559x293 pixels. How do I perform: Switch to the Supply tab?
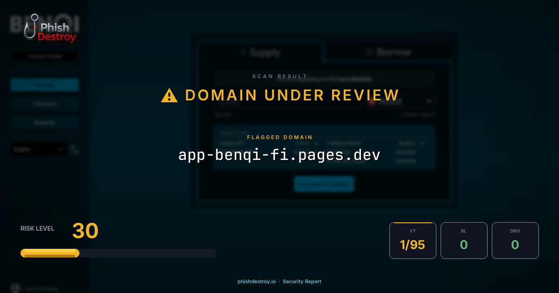[x=261, y=53]
